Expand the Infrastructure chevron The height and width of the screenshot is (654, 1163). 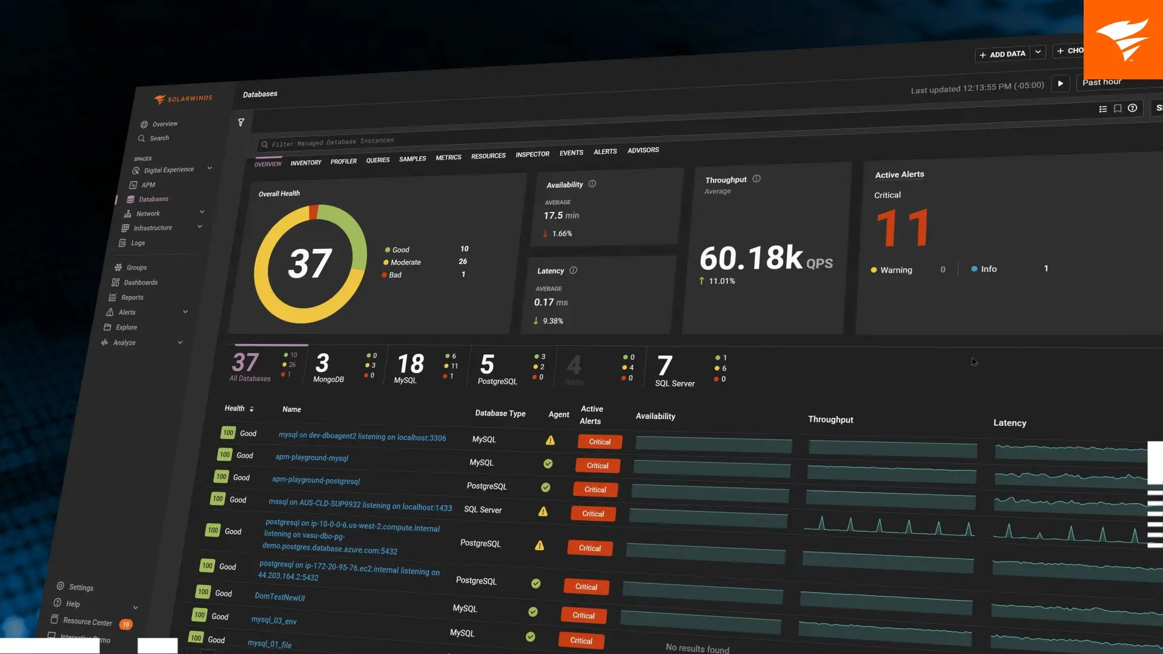tap(200, 226)
